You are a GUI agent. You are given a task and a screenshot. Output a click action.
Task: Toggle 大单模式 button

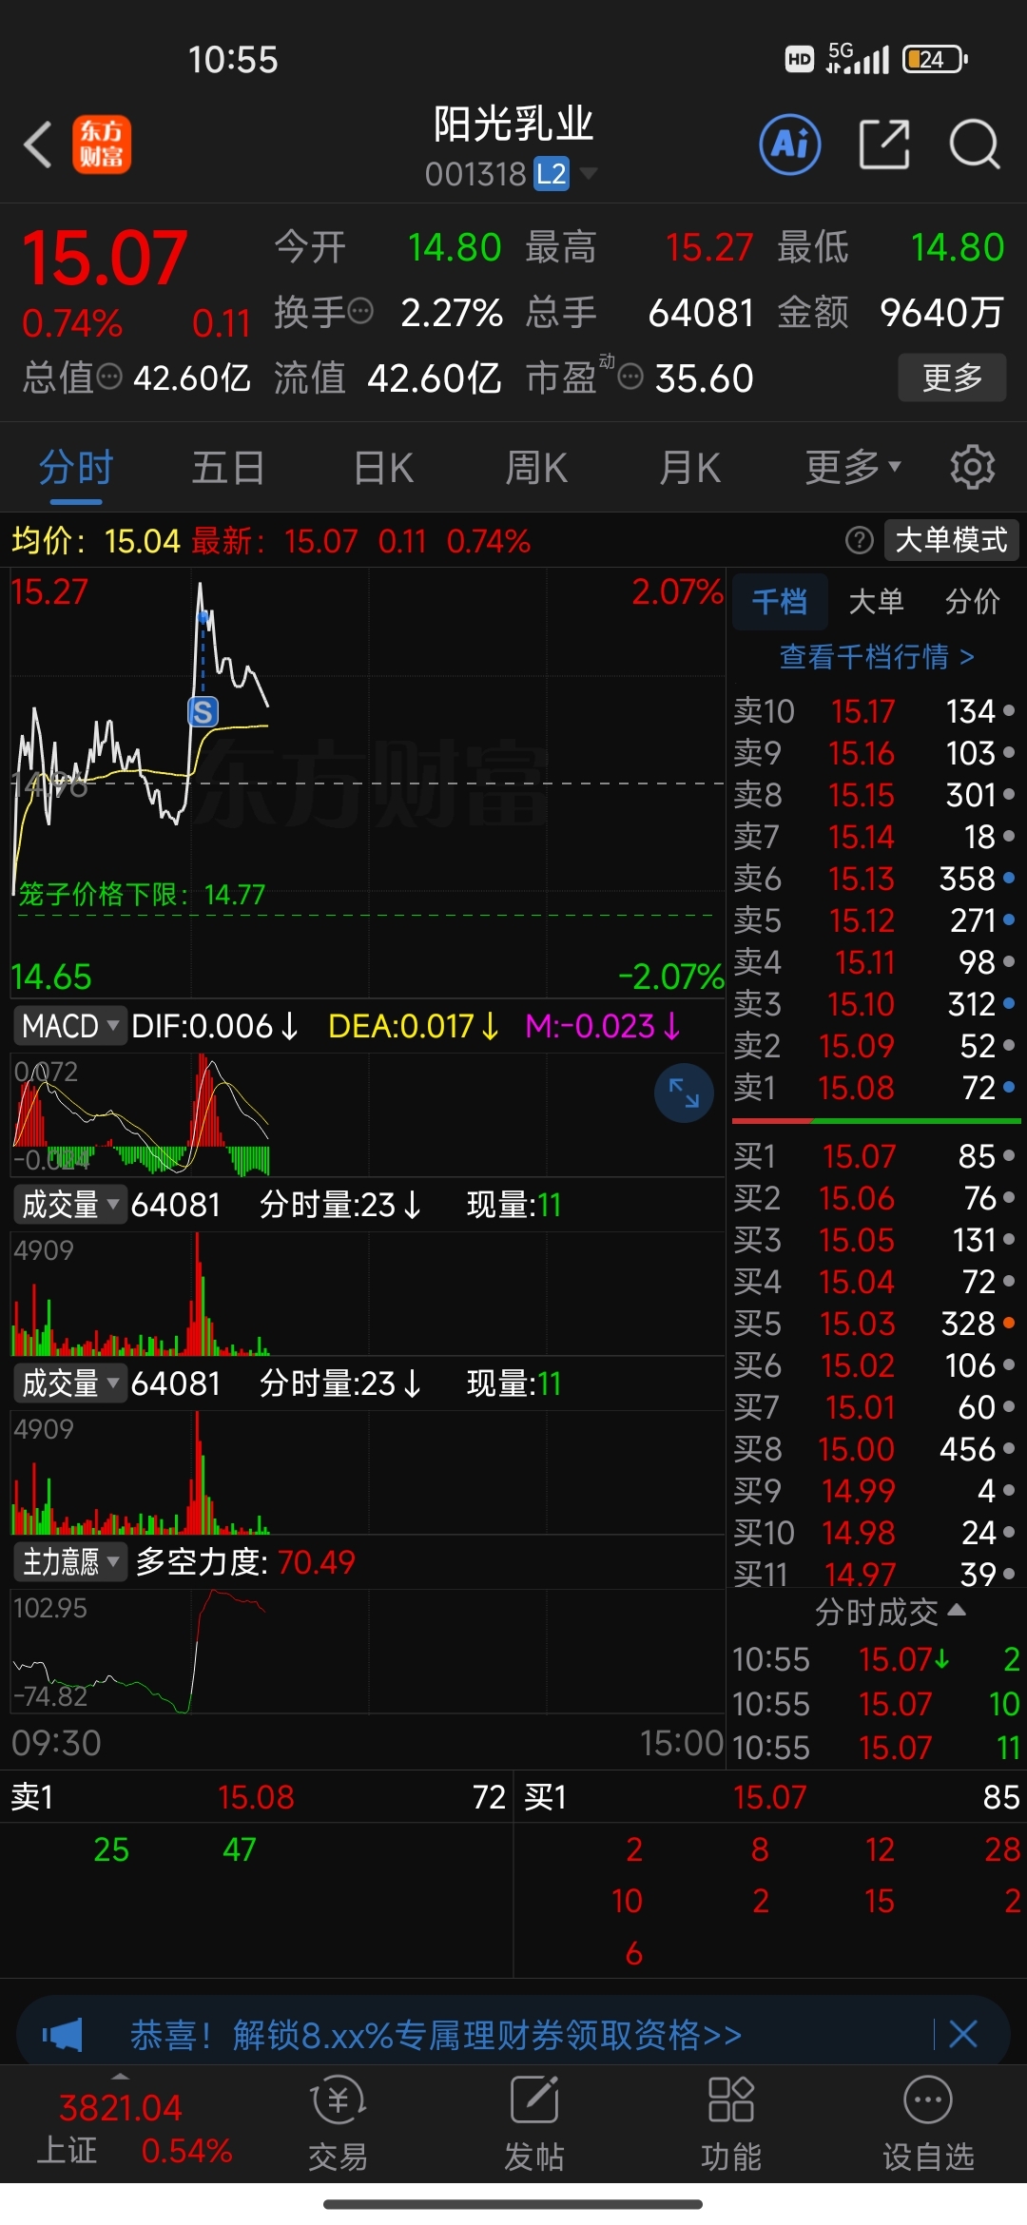coord(951,540)
